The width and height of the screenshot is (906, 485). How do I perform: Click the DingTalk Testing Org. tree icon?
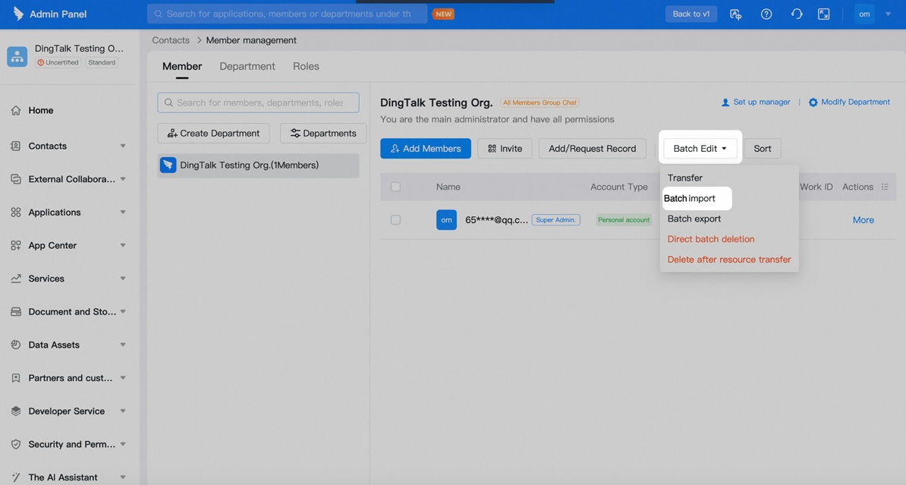point(168,165)
